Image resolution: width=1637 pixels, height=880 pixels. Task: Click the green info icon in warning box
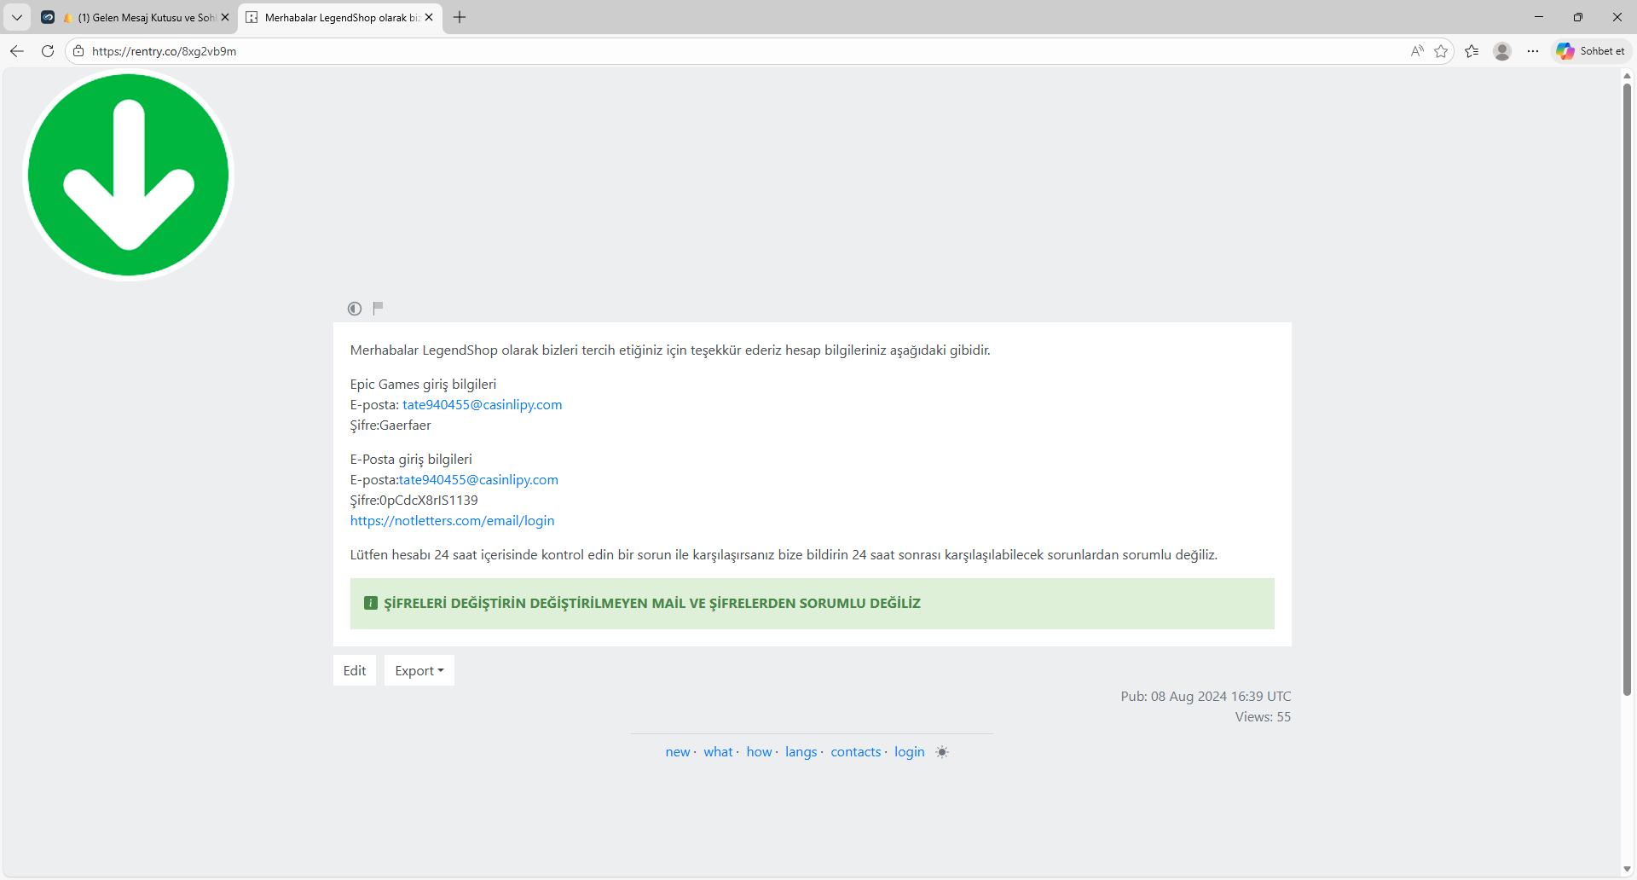point(371,604)
